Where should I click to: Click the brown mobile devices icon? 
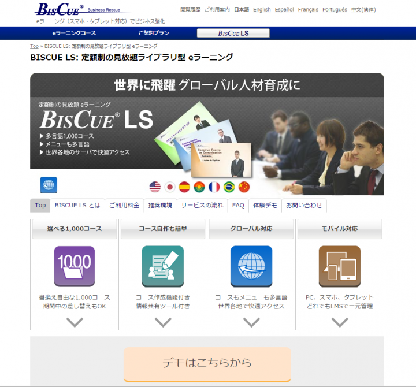click(340, 266)
